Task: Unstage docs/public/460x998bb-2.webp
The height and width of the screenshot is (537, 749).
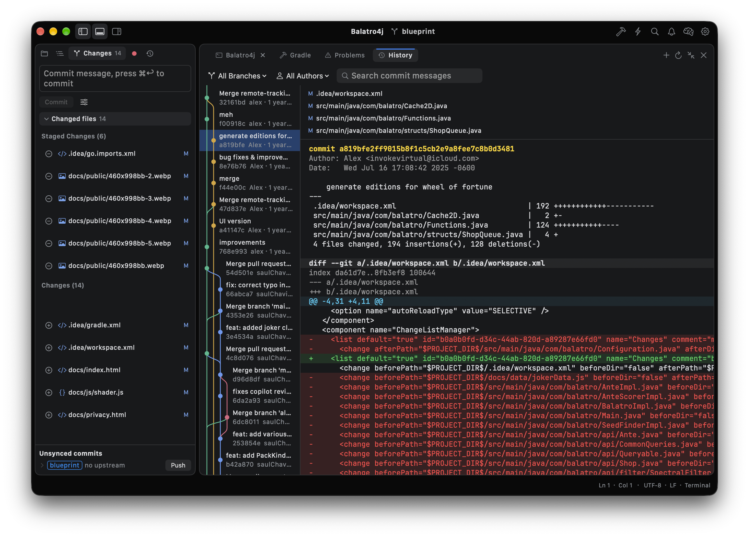Action: pyautogui.click(x=48, y=176)
